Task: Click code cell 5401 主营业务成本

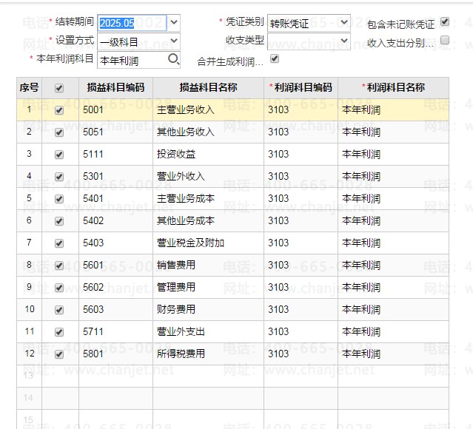Action: (115, 198)
